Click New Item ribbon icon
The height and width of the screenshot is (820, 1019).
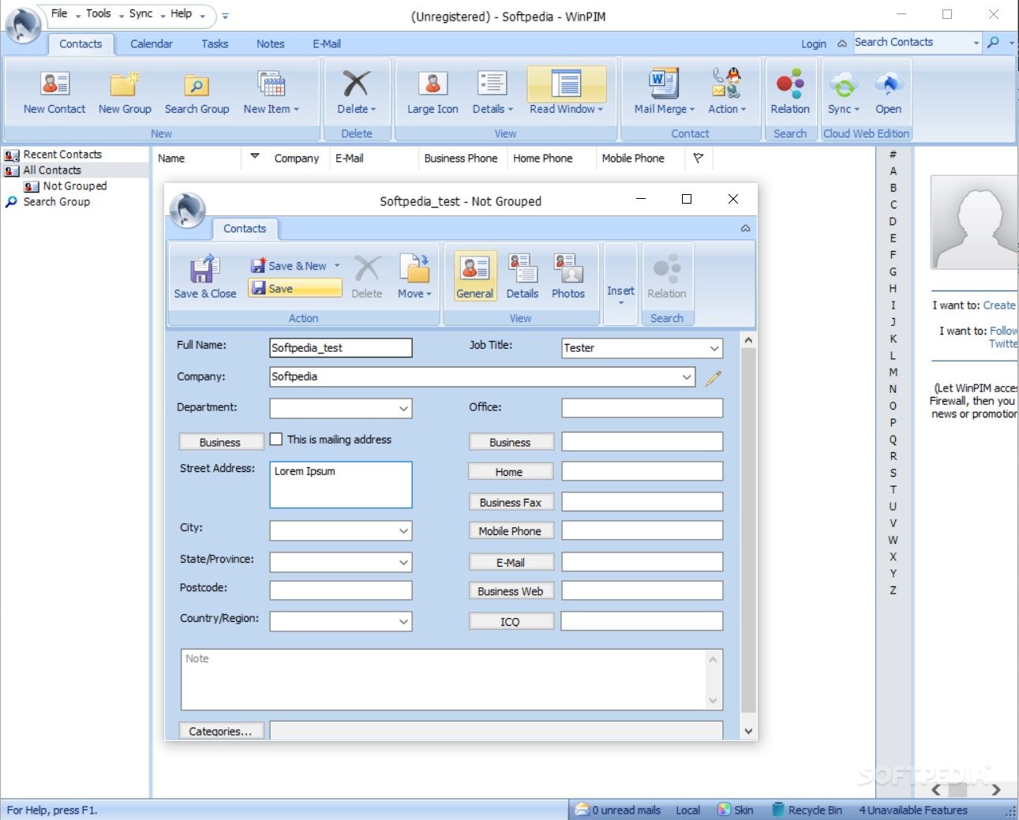(271, 93)
